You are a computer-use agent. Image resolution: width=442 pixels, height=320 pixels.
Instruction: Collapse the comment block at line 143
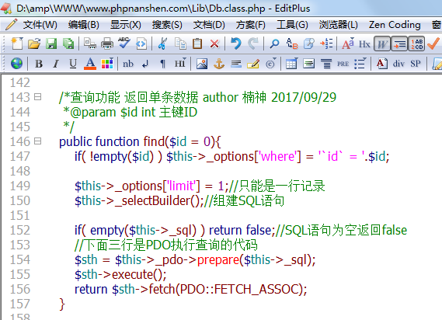[37, 97]
